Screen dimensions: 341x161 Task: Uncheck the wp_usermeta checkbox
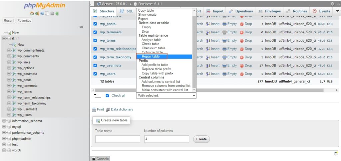pos(95,66)
